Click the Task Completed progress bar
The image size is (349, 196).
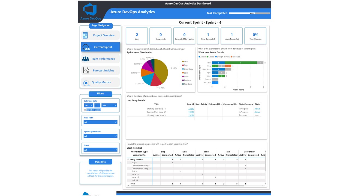(249, 13)
